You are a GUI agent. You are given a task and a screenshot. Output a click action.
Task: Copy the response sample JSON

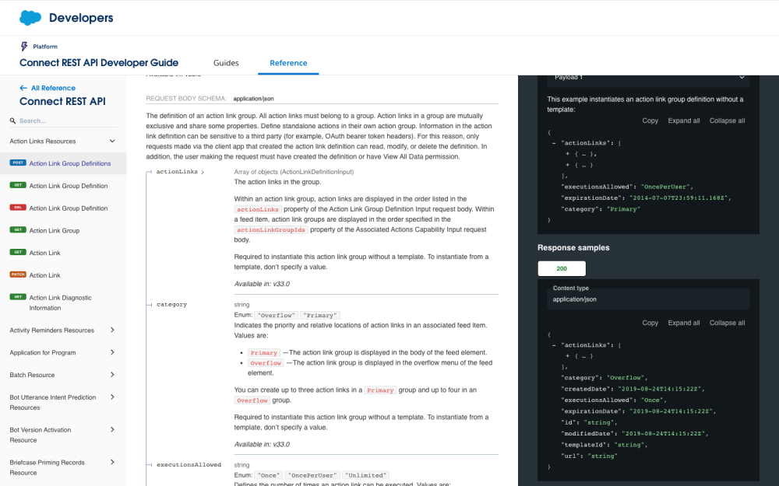pyautogui.click(x=650, y=323)
